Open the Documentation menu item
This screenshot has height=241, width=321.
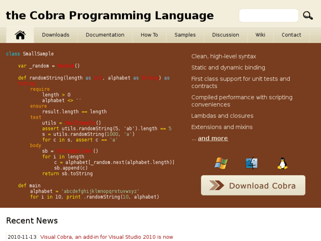(105, 35)
